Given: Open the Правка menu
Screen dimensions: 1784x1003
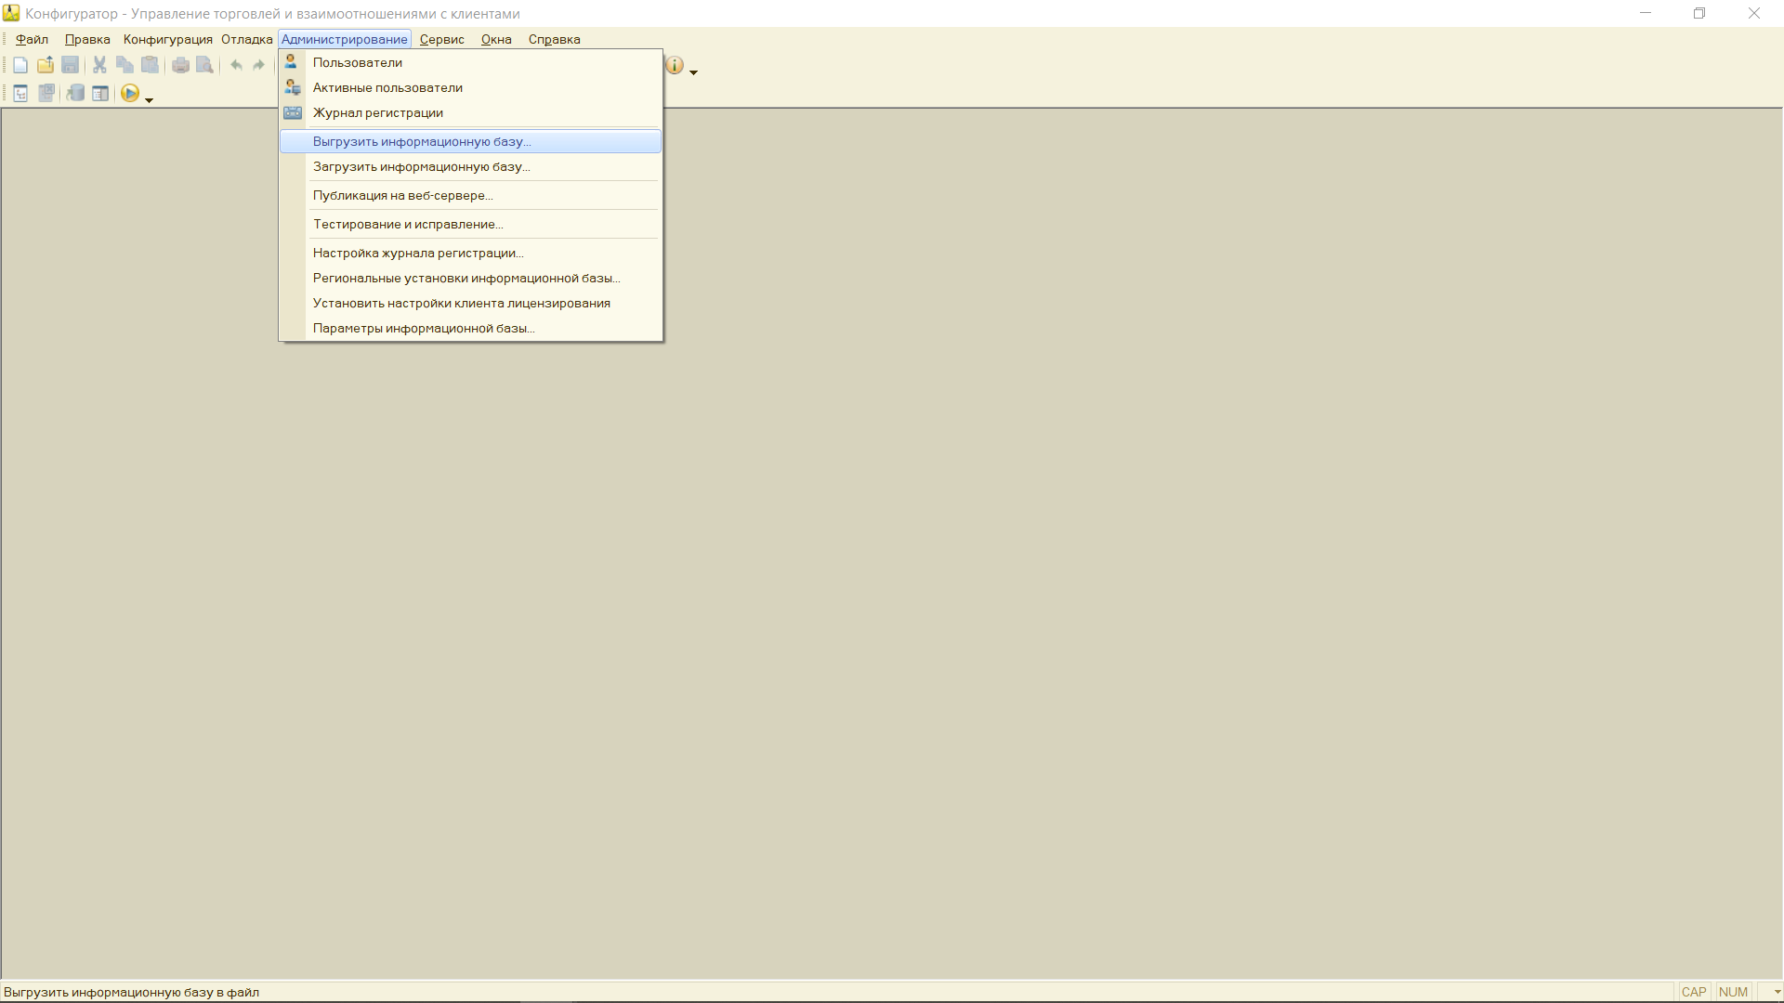Looking at the screenshot, I should coord(87,39).
